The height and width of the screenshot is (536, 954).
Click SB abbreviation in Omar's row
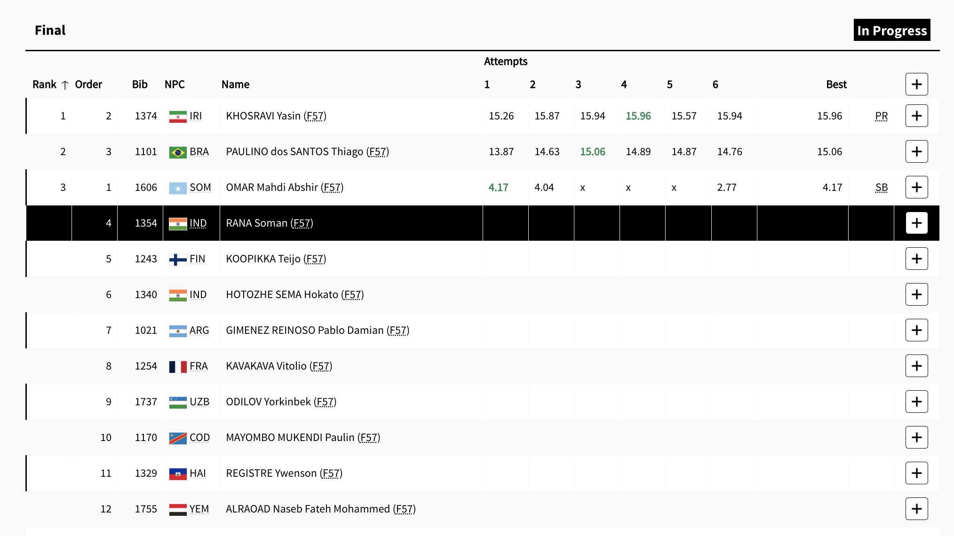[x=881, y=188]
